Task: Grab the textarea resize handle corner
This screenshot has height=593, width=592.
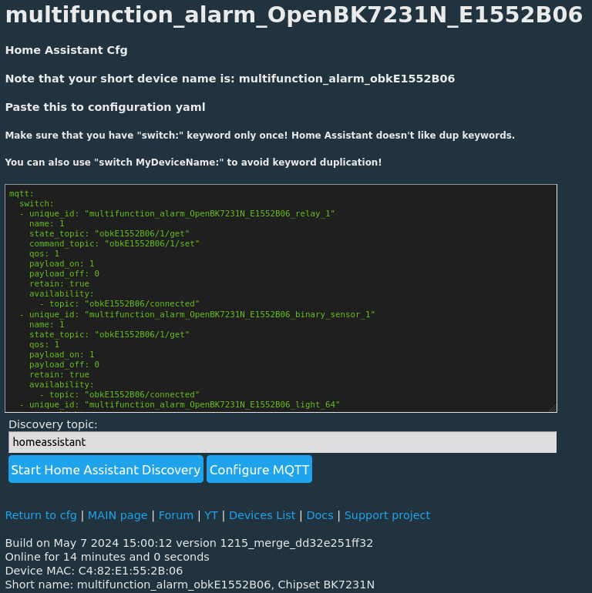Action: (x=553, y=408)
